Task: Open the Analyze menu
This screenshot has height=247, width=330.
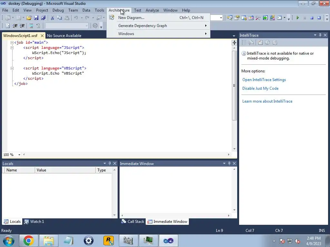Action: point(152,10)
